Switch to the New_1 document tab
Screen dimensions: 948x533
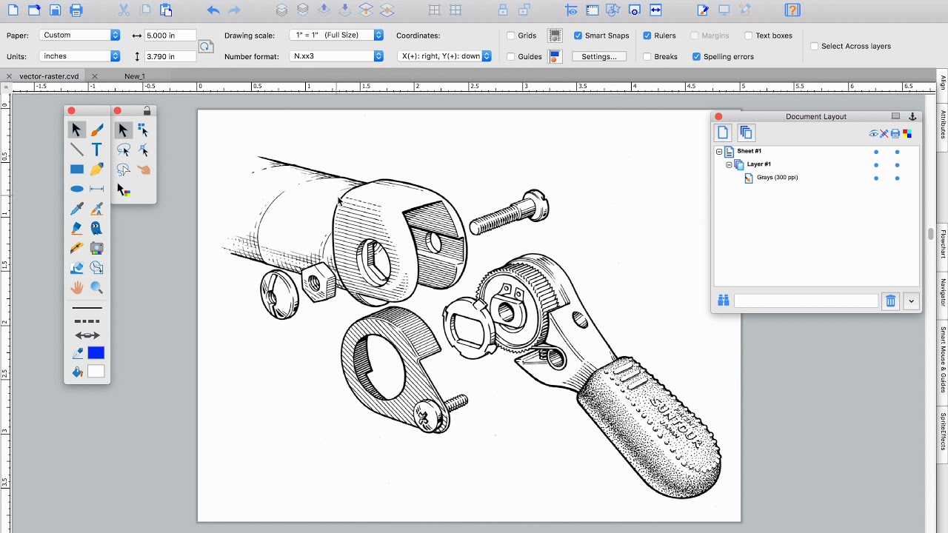[135, 76]
